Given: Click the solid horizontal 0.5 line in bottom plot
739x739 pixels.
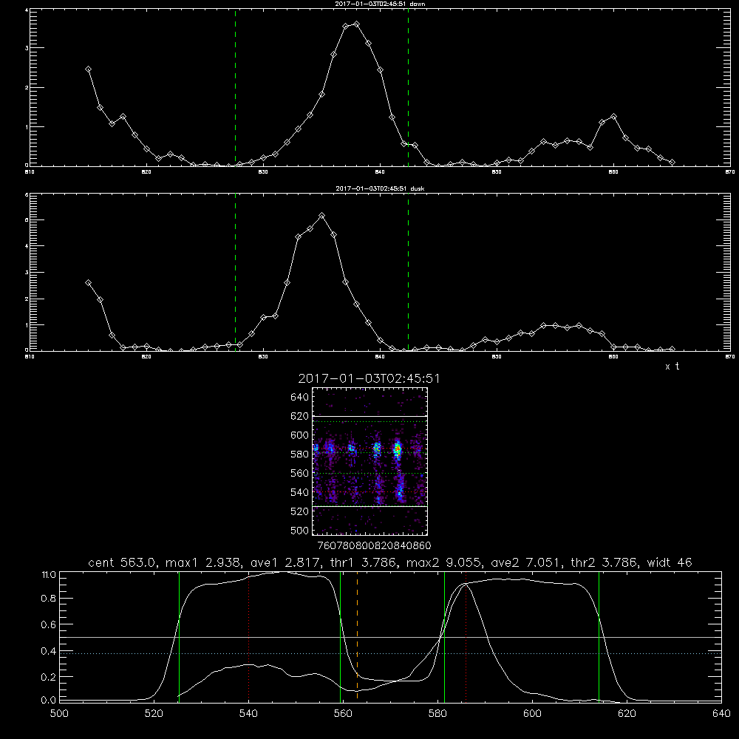Looking at the screenshot, I should point(391,637).
